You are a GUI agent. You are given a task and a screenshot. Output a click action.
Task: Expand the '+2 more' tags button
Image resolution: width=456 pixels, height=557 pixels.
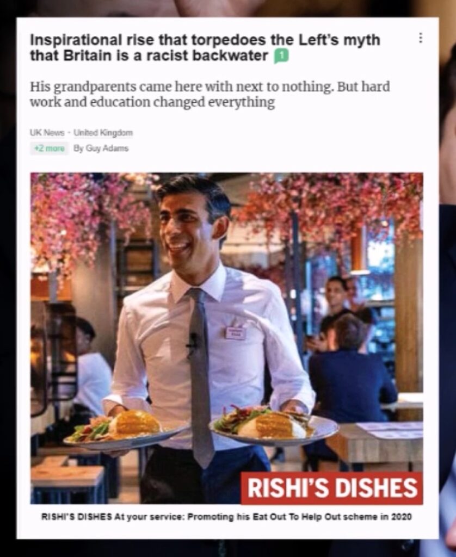pos(50,148)
